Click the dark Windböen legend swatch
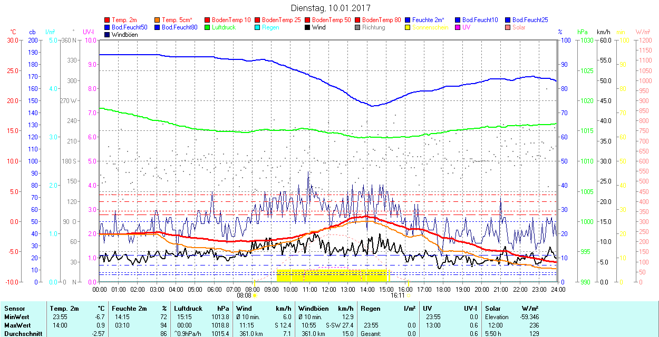The image size is (659, 337). click(108, 35)
